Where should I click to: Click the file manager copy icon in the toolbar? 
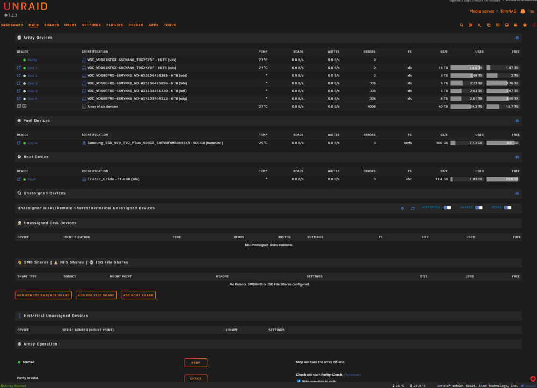pyautogui.click(x=489, y=25)
